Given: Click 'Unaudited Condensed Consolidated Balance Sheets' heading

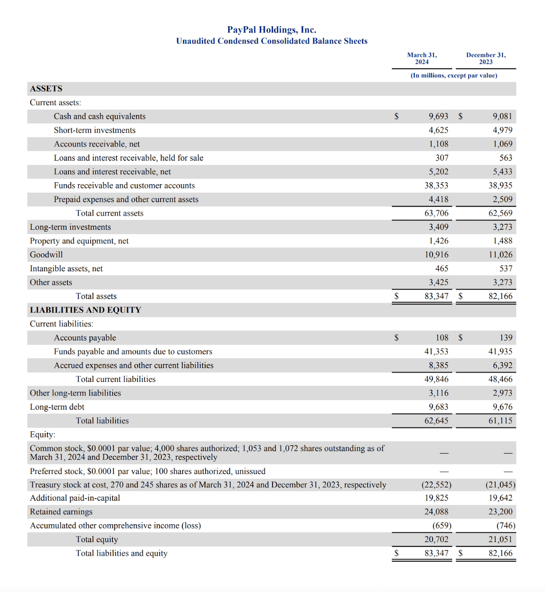Looking at the screenshot, I should 272,41.
